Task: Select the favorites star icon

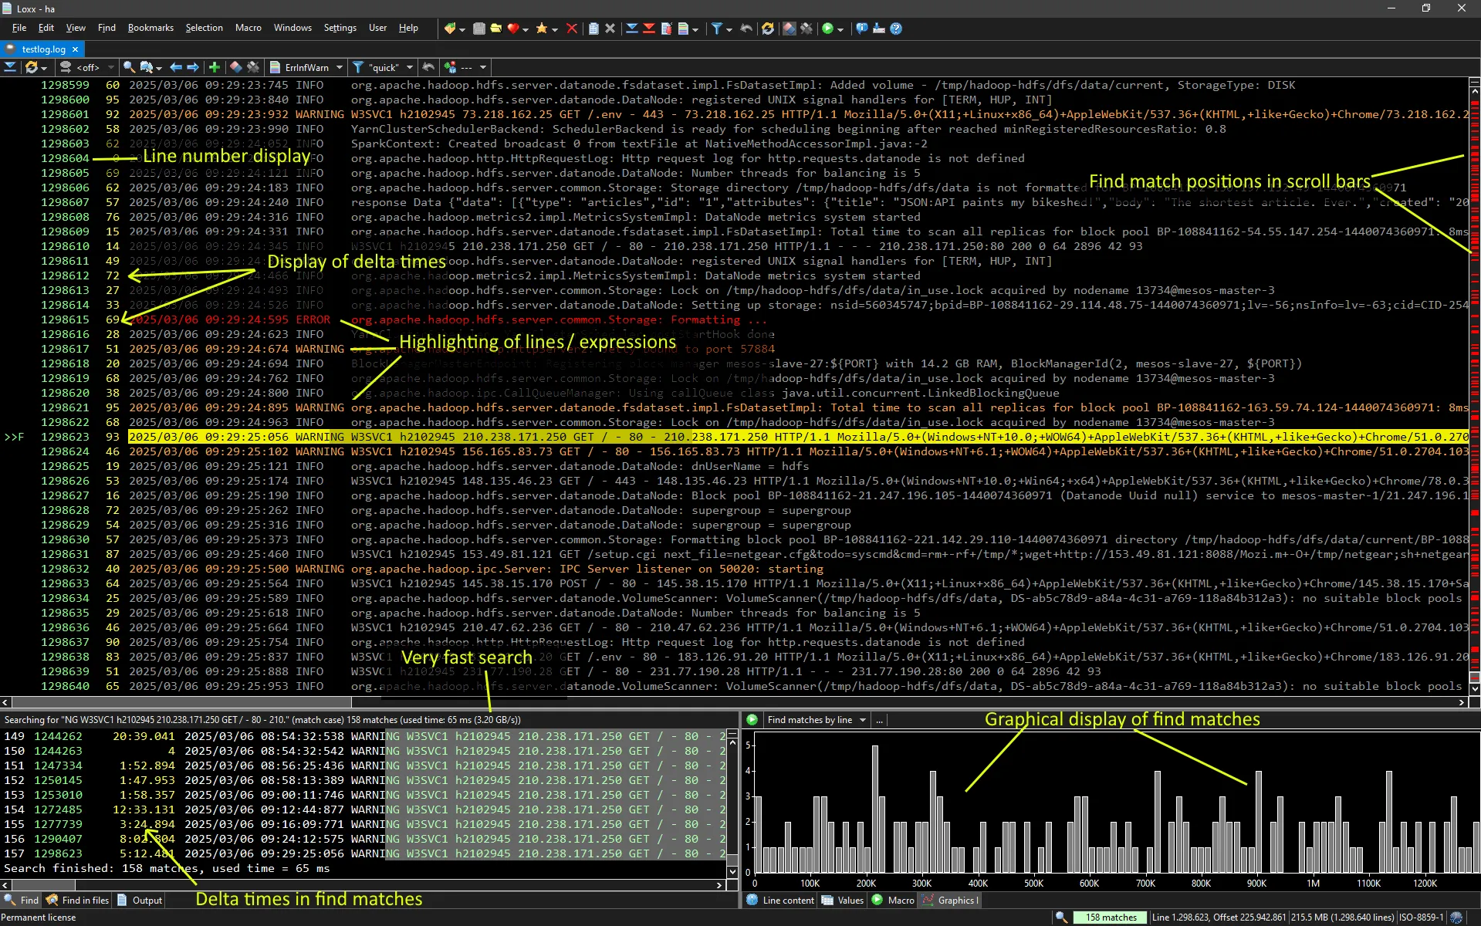Action: tap(543, 29)
